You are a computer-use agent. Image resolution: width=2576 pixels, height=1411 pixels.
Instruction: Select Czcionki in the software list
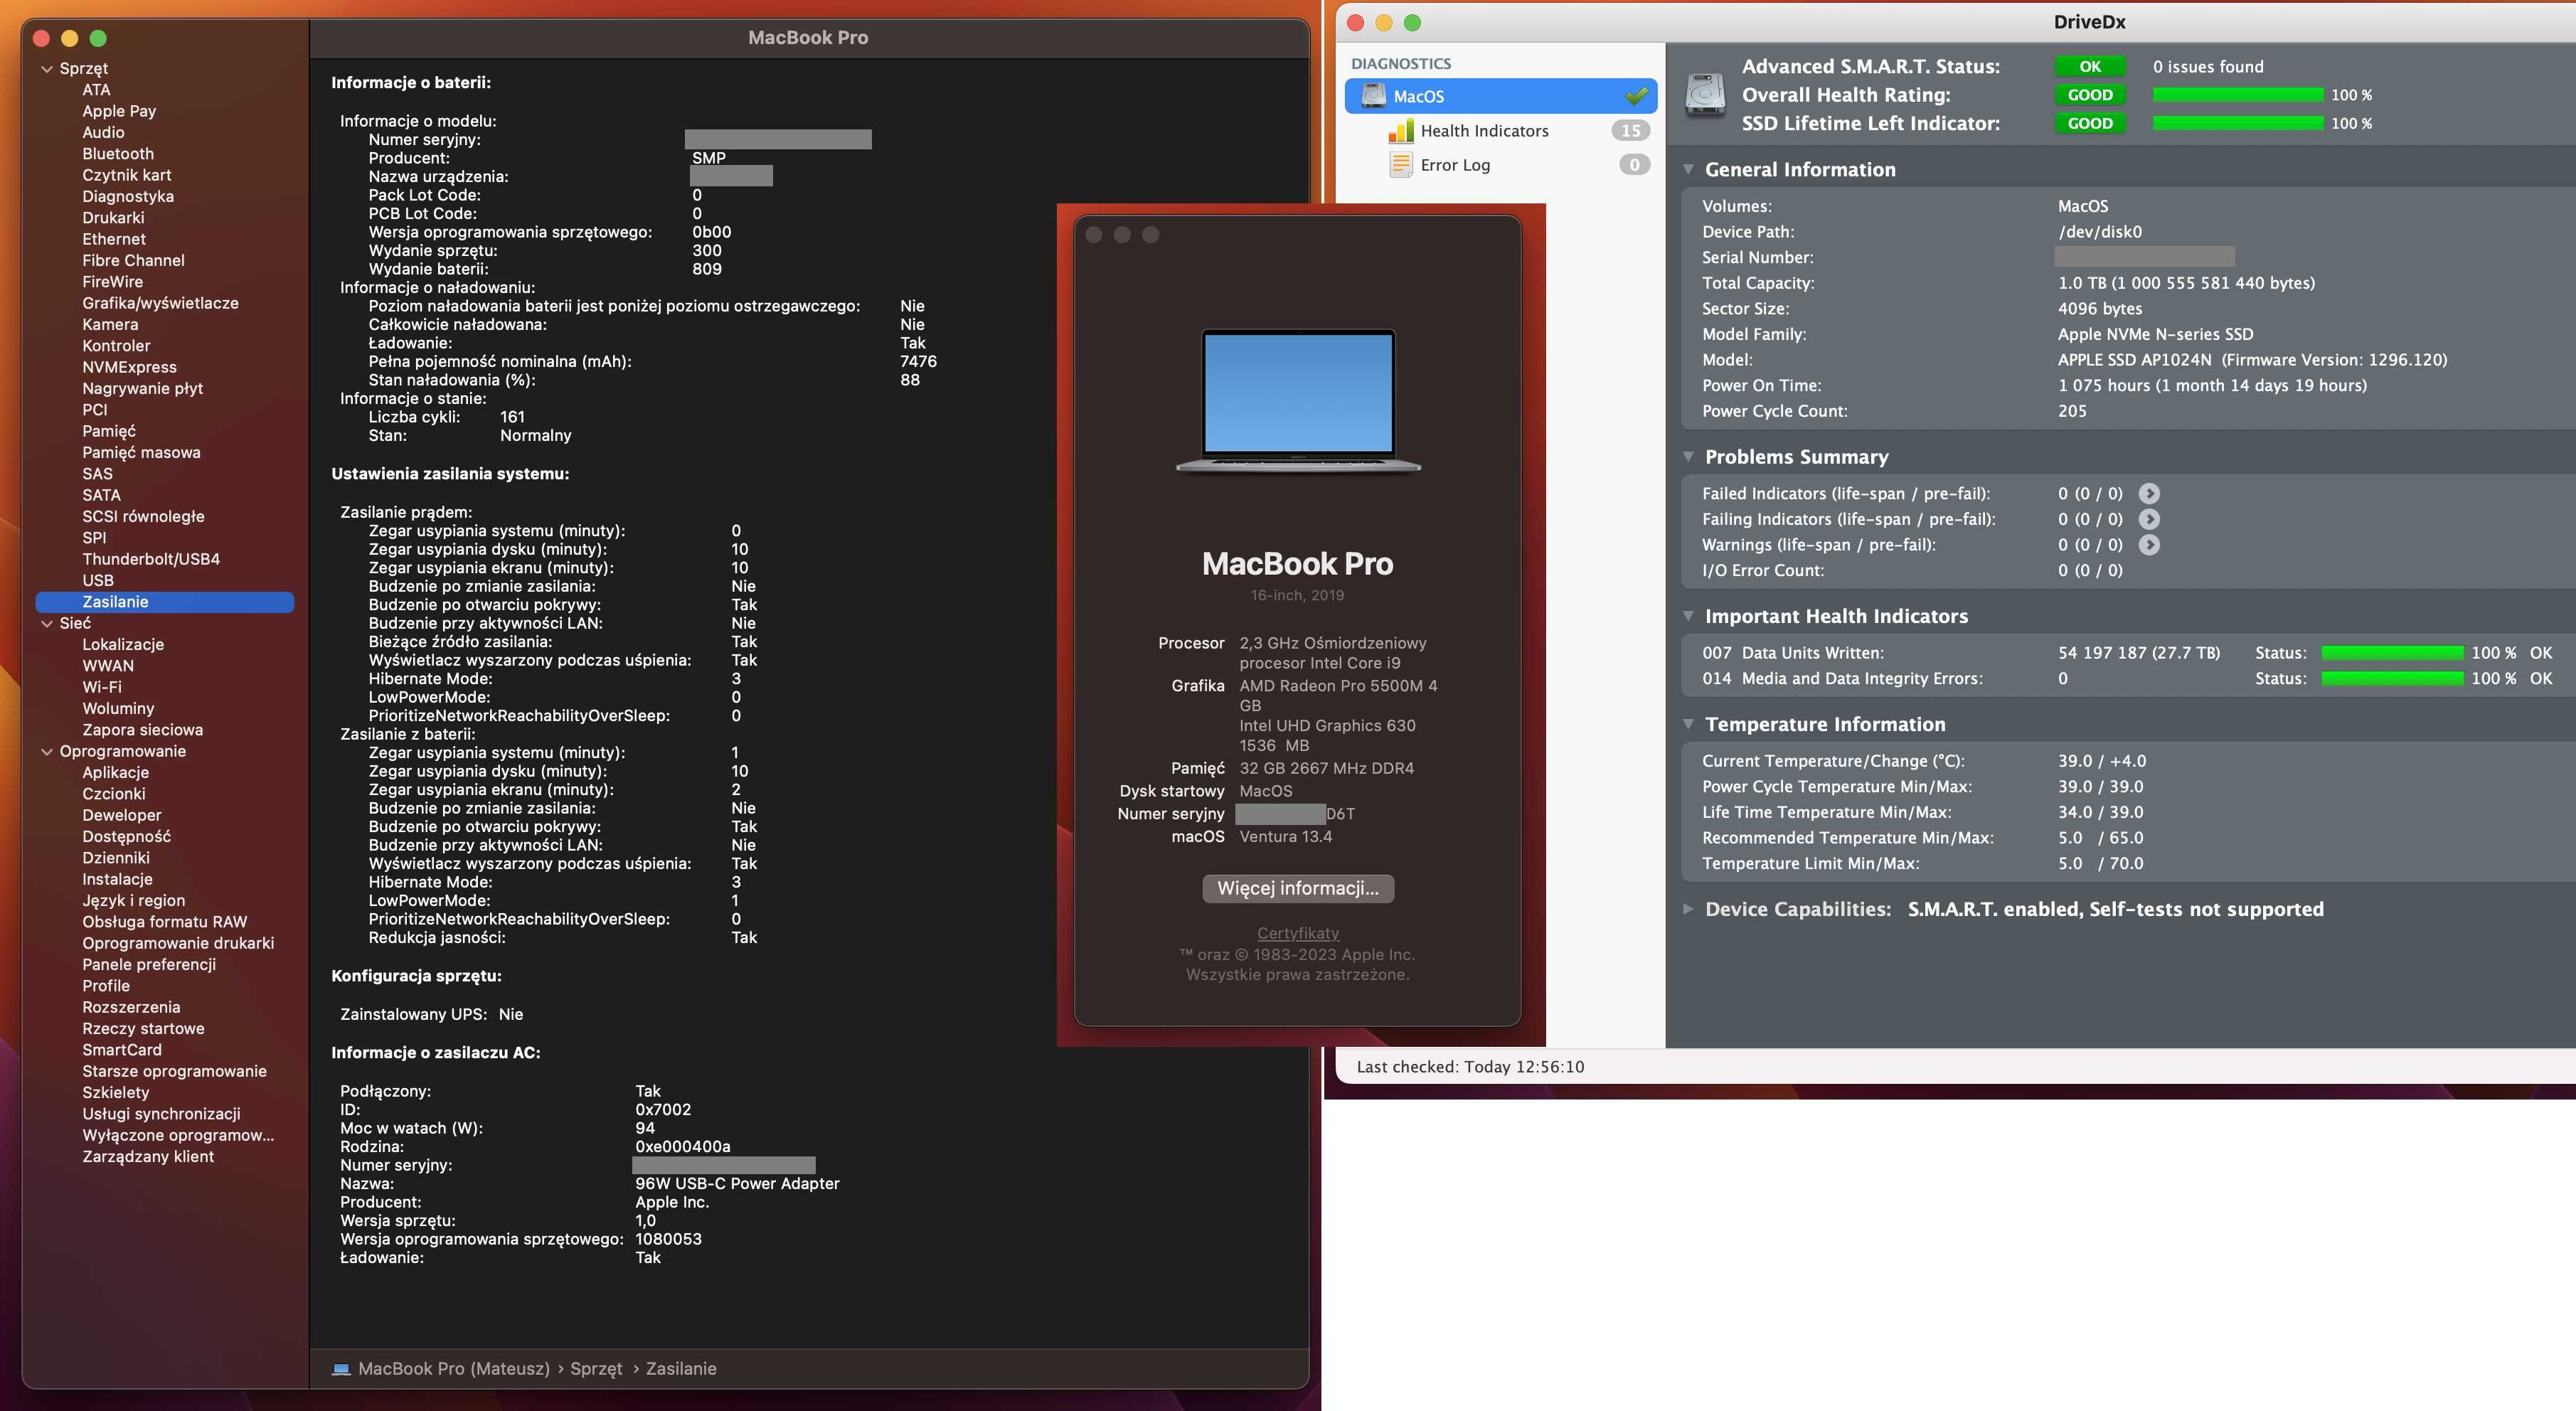(114, 794)
